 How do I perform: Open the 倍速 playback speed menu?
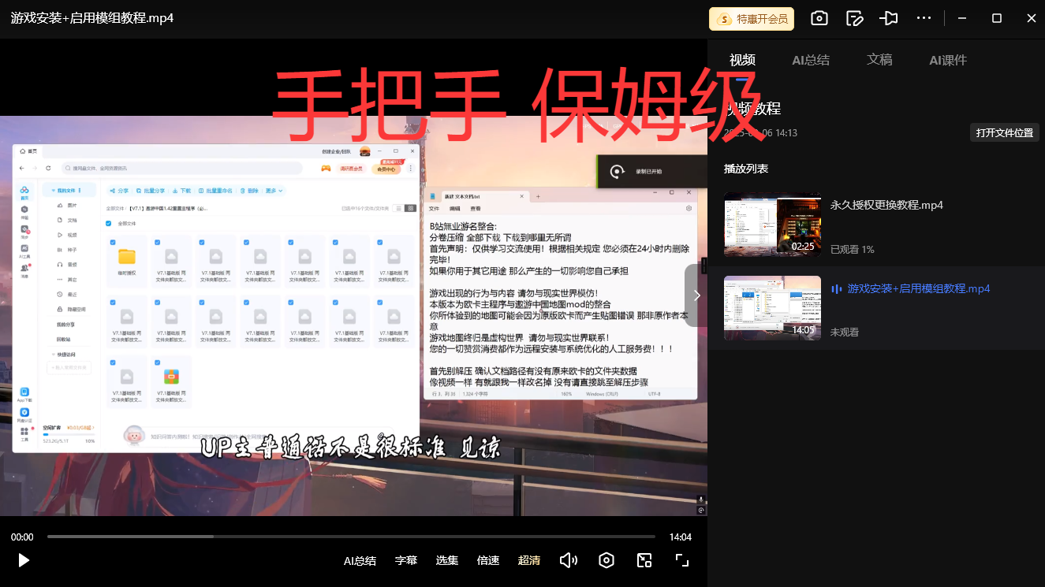coord(488,560)
